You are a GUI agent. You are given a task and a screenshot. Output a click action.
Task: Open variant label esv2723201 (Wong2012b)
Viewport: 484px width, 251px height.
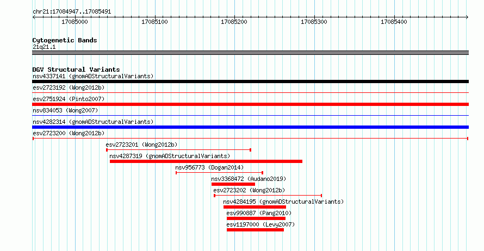click(141, 145)
